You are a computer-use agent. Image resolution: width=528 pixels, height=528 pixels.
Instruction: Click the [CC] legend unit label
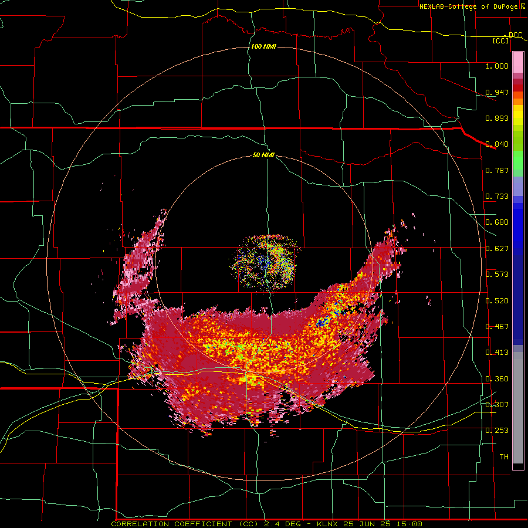click(501, 40)
